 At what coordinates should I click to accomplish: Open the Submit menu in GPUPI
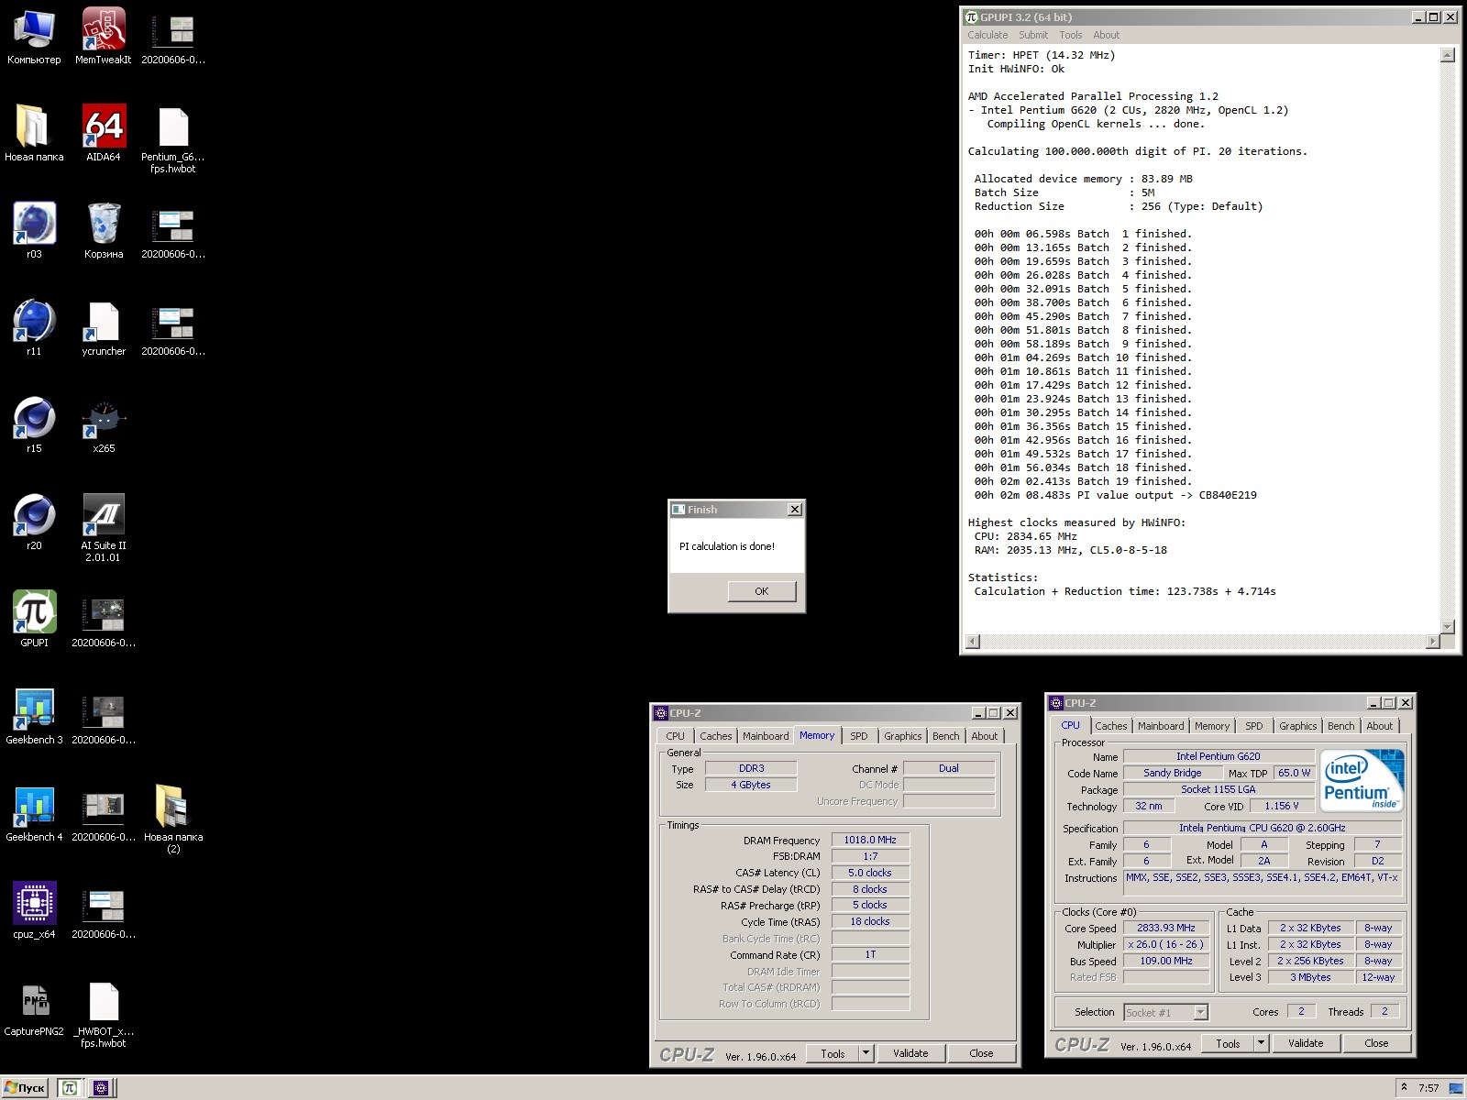[1033, 35]
